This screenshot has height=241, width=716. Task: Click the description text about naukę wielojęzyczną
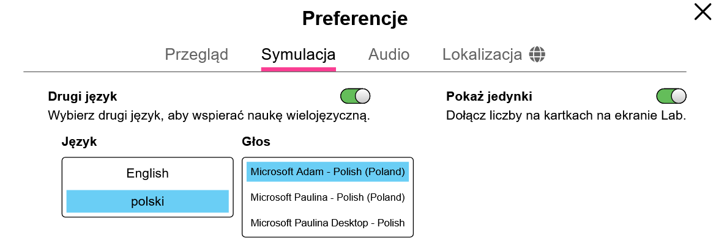click(x=209, y=116)
